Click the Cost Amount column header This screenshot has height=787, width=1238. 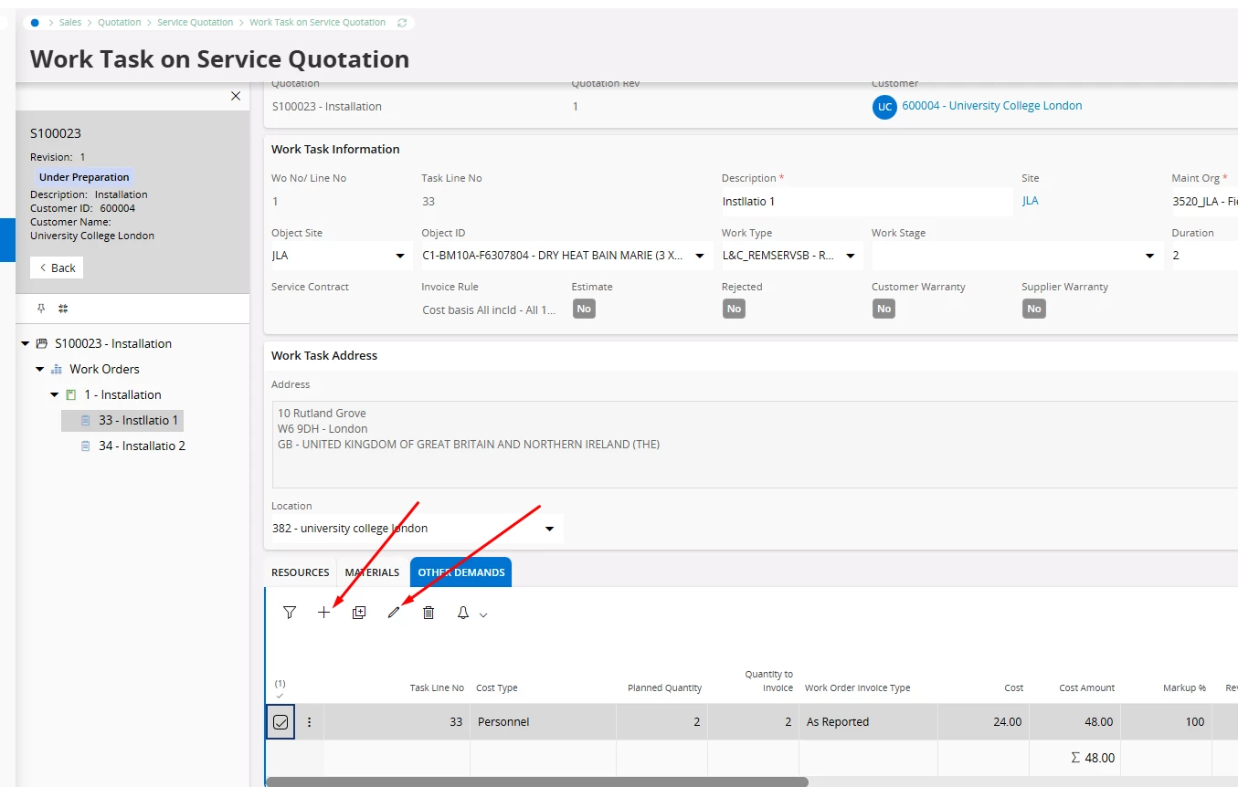pos(1086,688)
